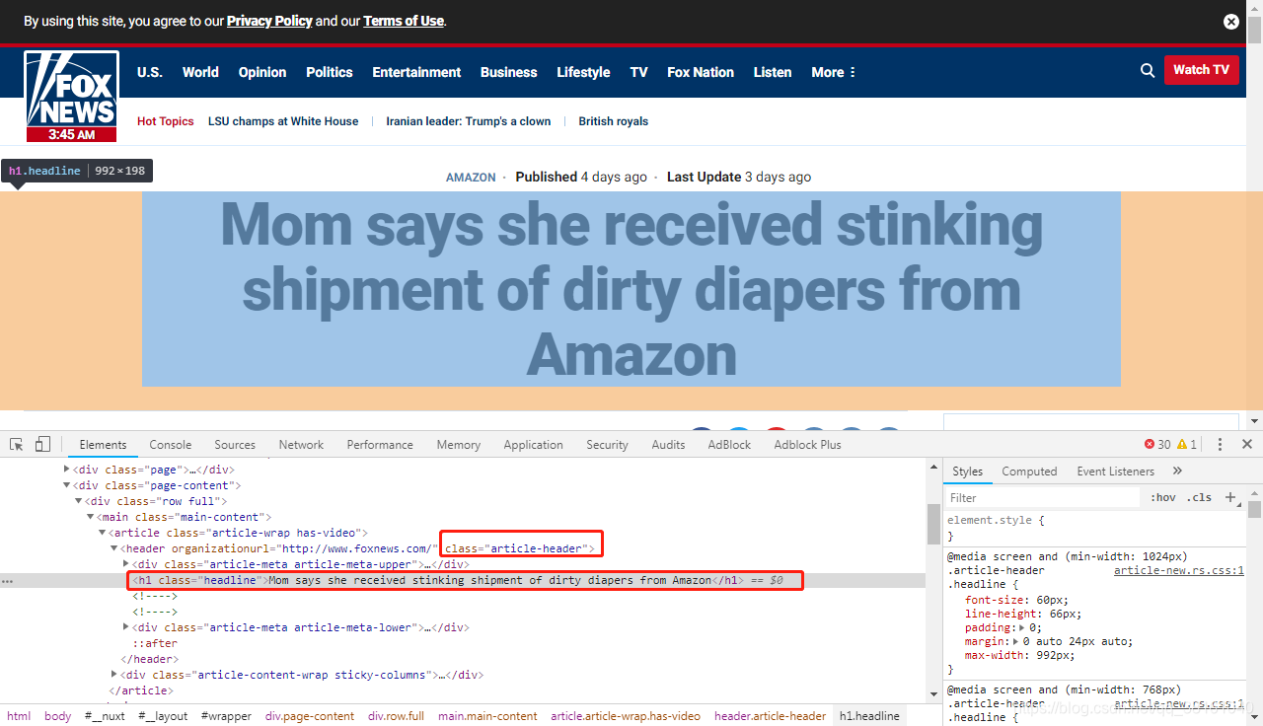Open the Terms of Use link
Screen dimensions: 1263x726
click(x=404, y=21)
